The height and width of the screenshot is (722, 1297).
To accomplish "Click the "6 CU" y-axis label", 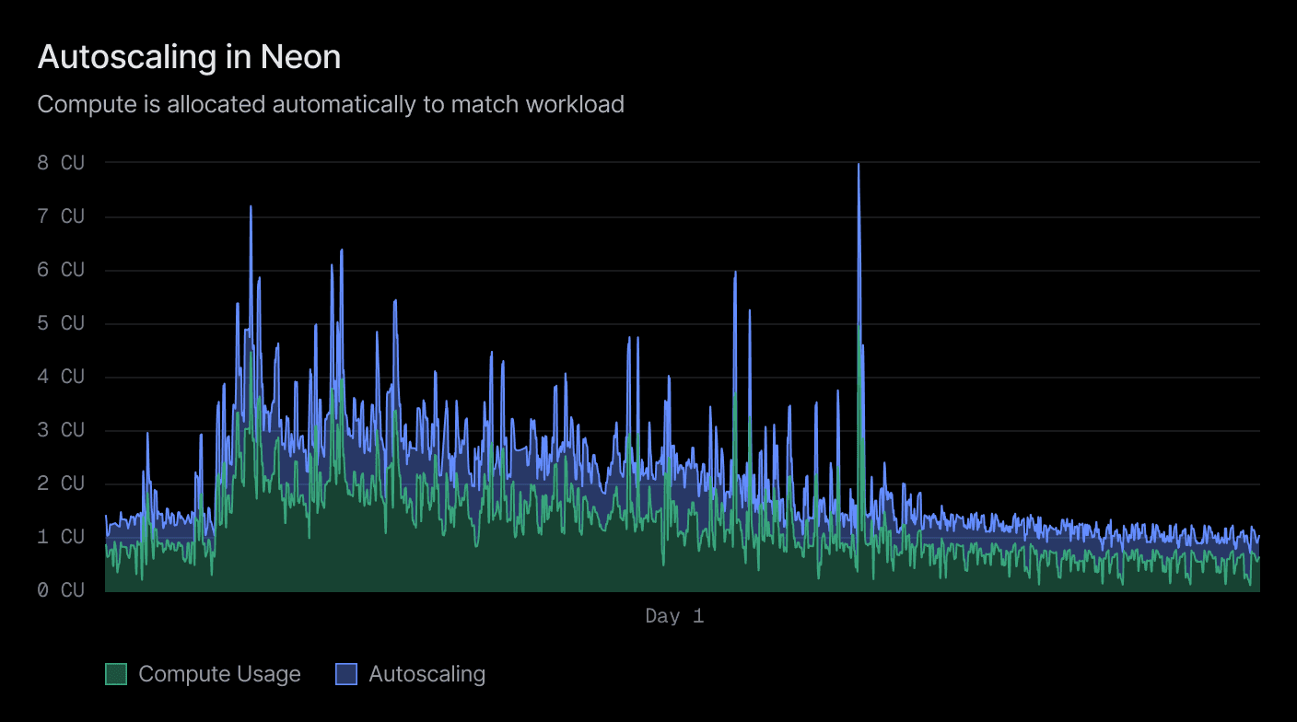I will [x=61, y=270].
